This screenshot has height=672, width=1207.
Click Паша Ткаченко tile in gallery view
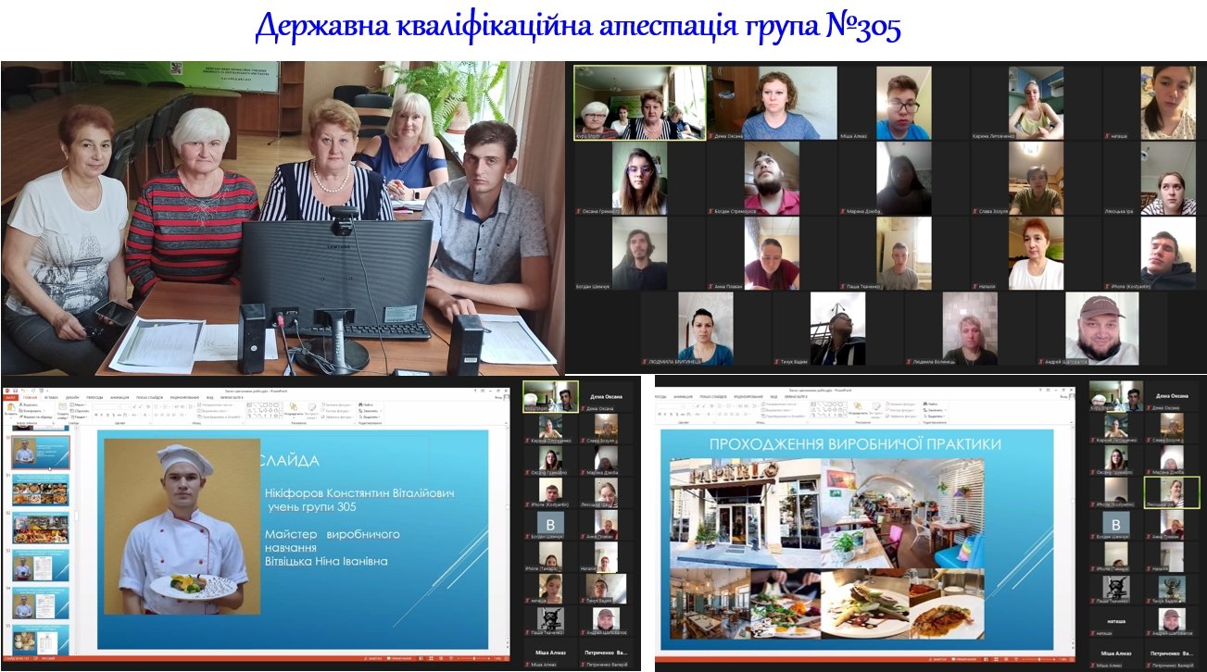(903, 253)
